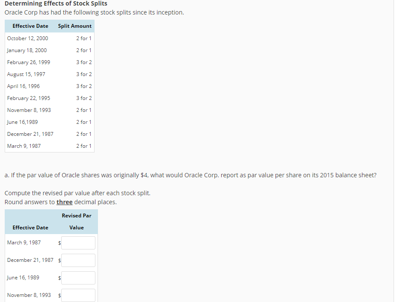Image resolution: width=397 pixels, height=302 pixels.
Task: Click the December 21, 1987 par value input box
Action: tap(78, 260)
